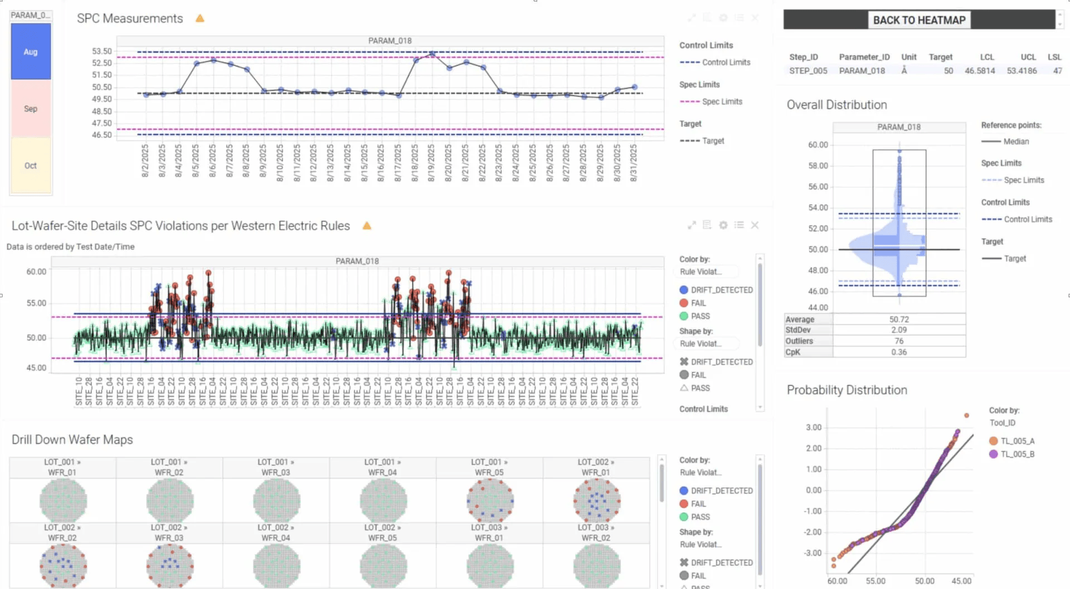Image resolution: width=1070 pixels, height=589 pixels.
Task: Click PASS triangle shape in Lot-Wafer-Site legend
Action: pos(684,388)
